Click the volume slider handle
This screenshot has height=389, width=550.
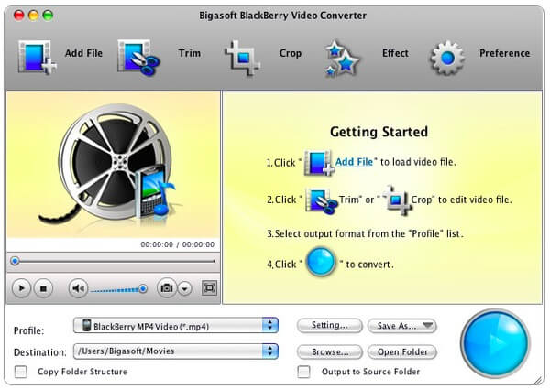(x=143, y=289)
